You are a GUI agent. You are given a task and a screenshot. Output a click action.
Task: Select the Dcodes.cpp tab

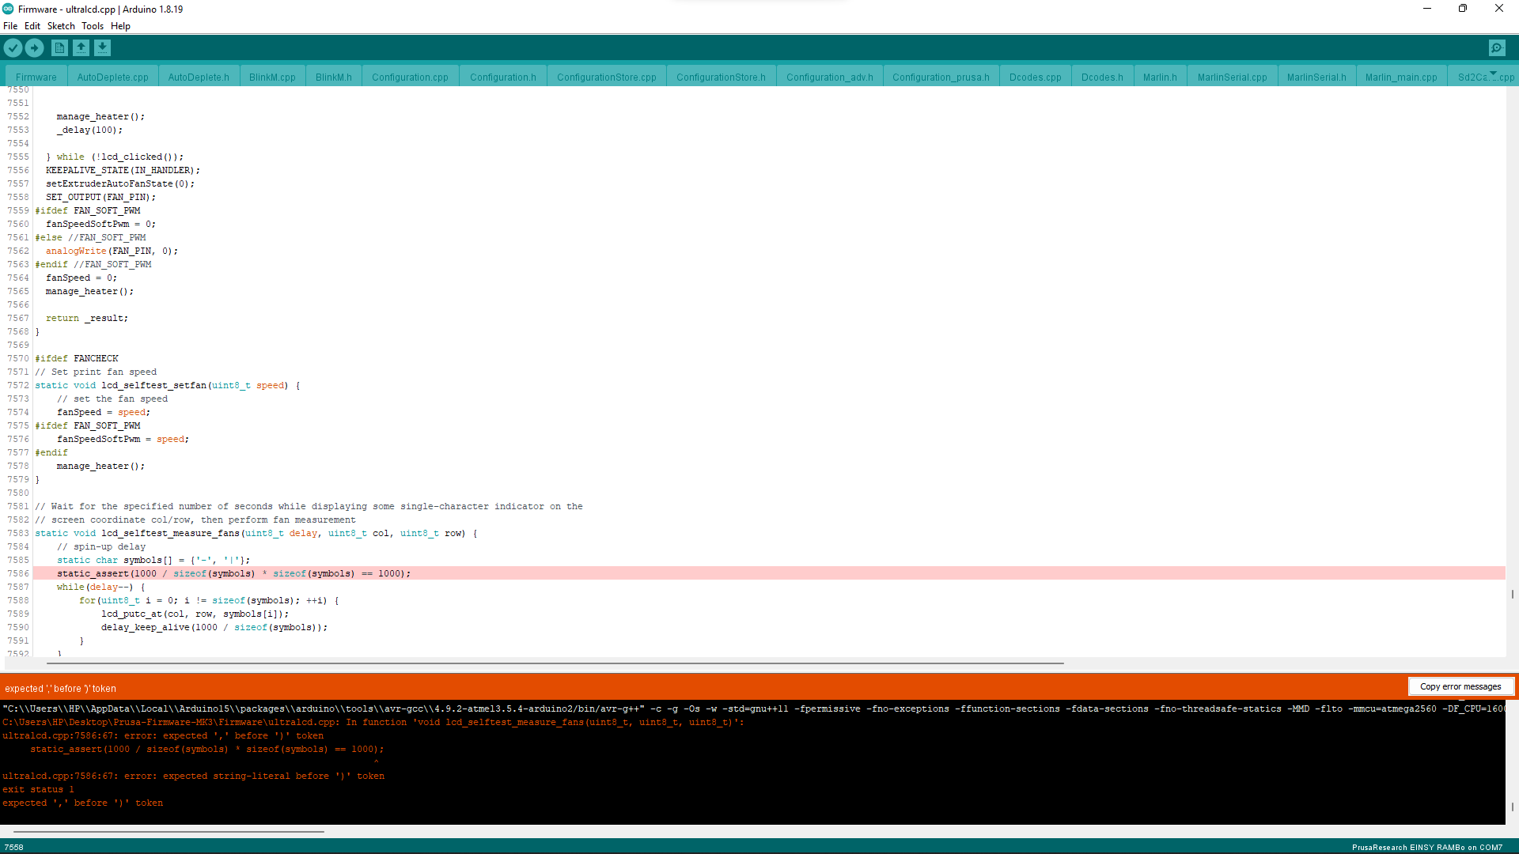click(x=1035, y=76)
